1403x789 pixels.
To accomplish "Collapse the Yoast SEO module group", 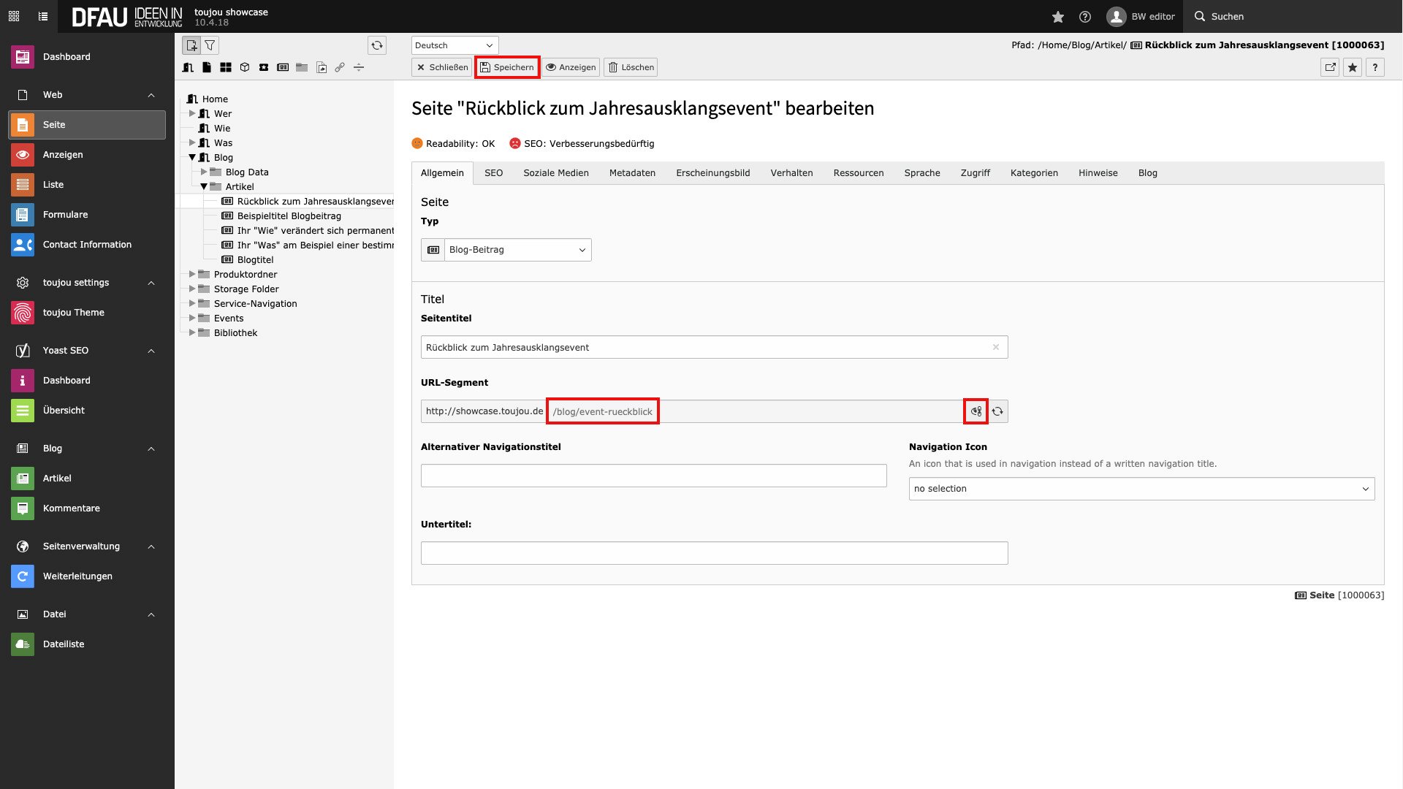I will point(151,351).
